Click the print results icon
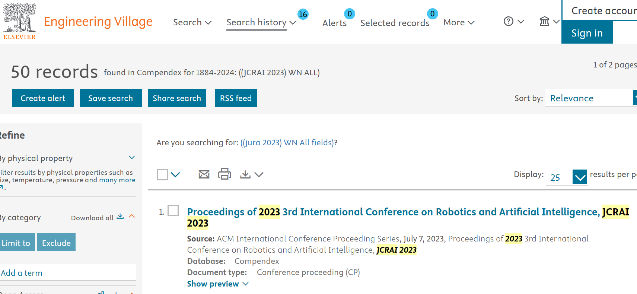 click(224, 174)
